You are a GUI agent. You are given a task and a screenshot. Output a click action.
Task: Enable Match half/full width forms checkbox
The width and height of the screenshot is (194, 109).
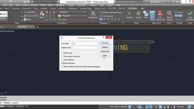[63, 67]
